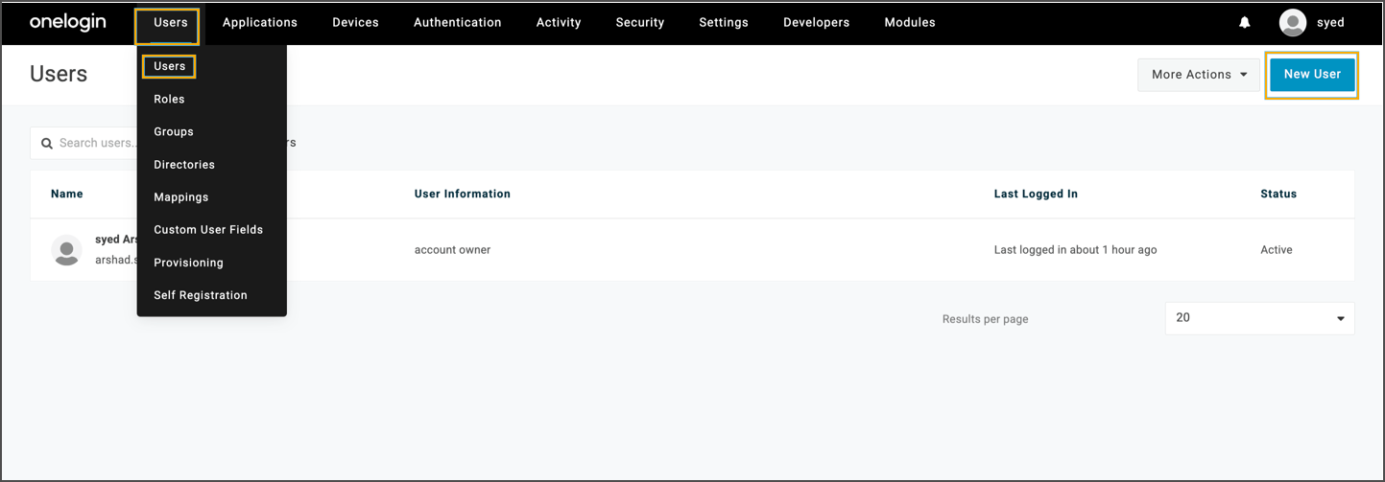Click the OneLogin logo
Screen dimensions: 1385x482
coord(67,22)
